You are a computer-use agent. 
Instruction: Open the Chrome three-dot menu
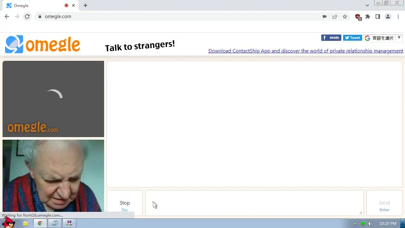pyautogui.click(x=398, y=16)
